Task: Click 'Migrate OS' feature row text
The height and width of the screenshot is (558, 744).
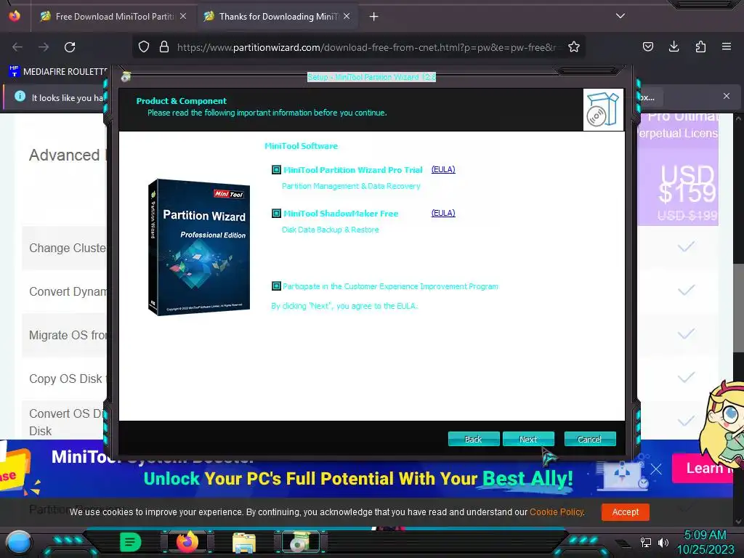Action: coord(68,335)
